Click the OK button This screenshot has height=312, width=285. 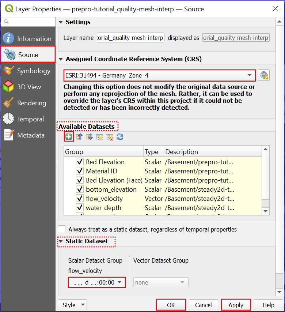tap(171, 305)
